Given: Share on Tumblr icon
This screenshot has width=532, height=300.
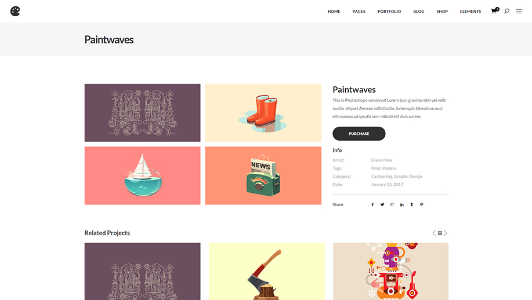Looking at the screenshot, I should [411, 204].
